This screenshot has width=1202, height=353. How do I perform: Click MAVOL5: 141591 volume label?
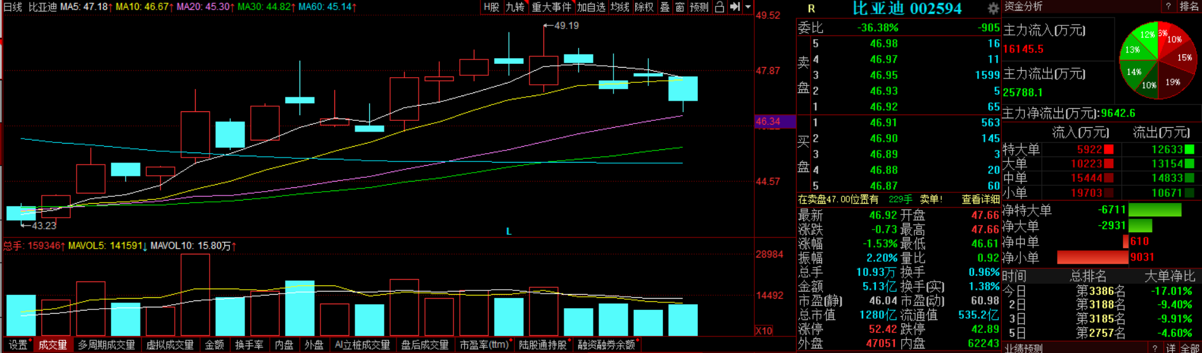pyautogui.click(x=108, y=245)
